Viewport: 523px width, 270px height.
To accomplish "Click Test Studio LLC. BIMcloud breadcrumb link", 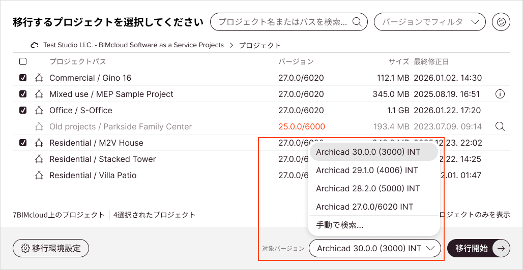I will coord(133,45).
